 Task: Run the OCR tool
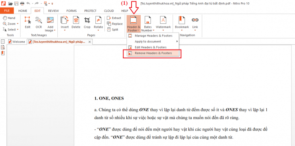pyautogui.click(x=39, y=23)
